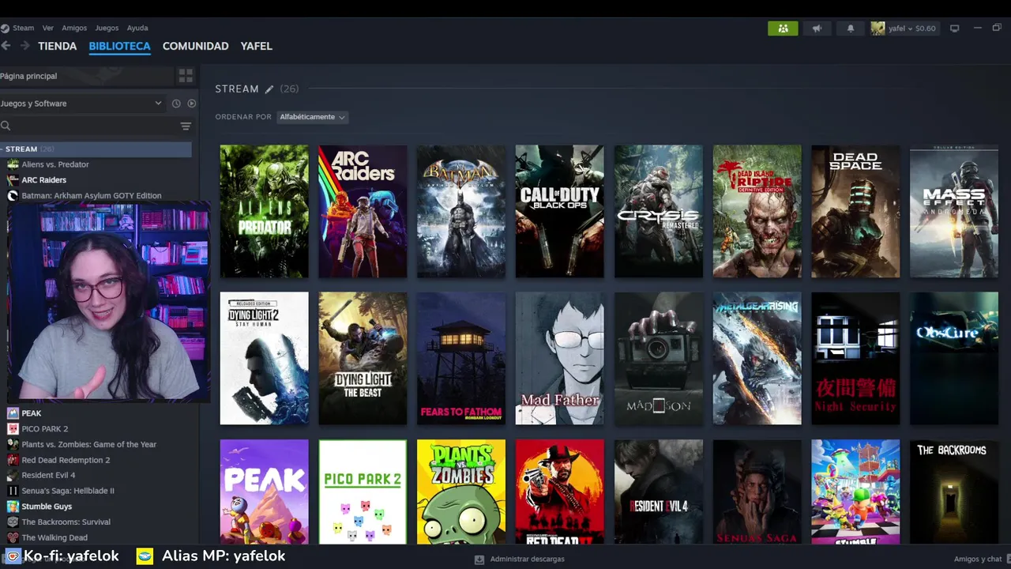Open the Night Security cover

pos(855,359)
